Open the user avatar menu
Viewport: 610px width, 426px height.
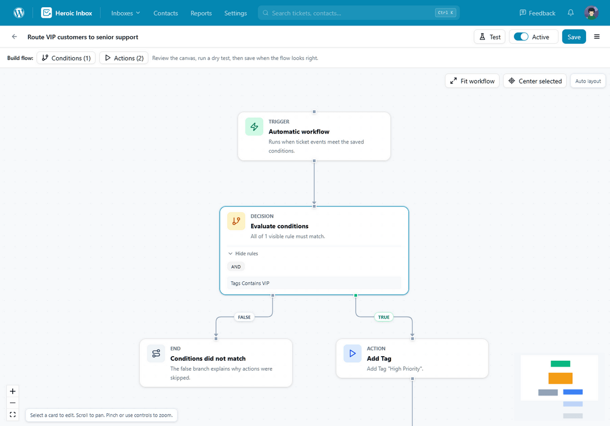click(x=591, y=13)
